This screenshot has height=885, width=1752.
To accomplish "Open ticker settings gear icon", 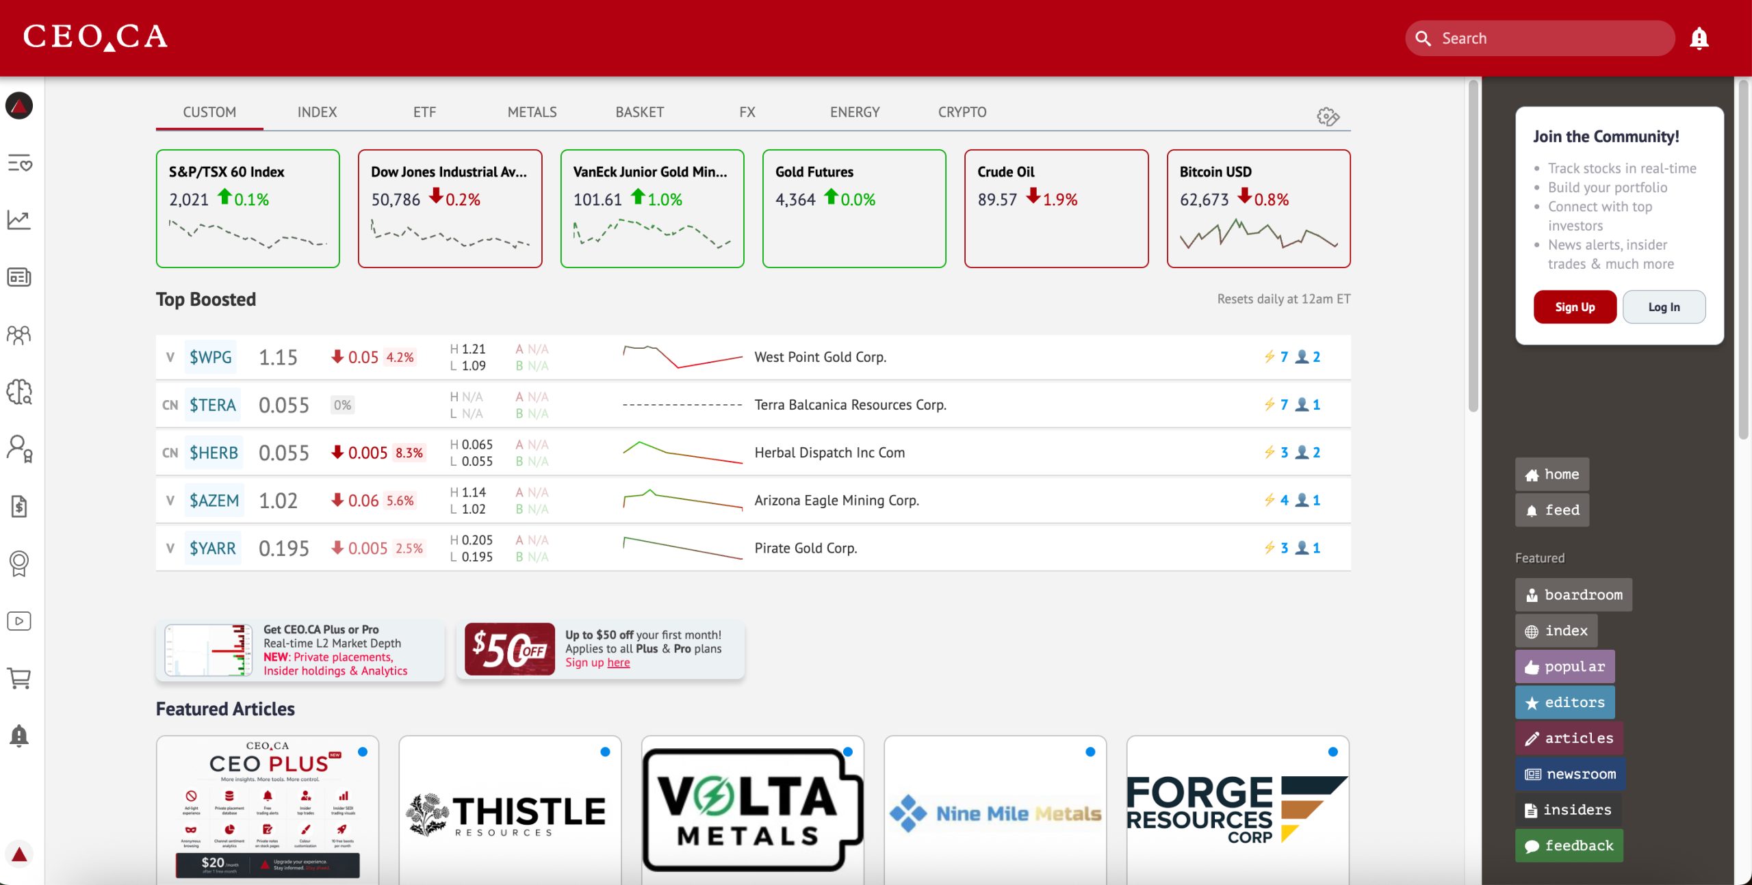I will point(1328,116).
